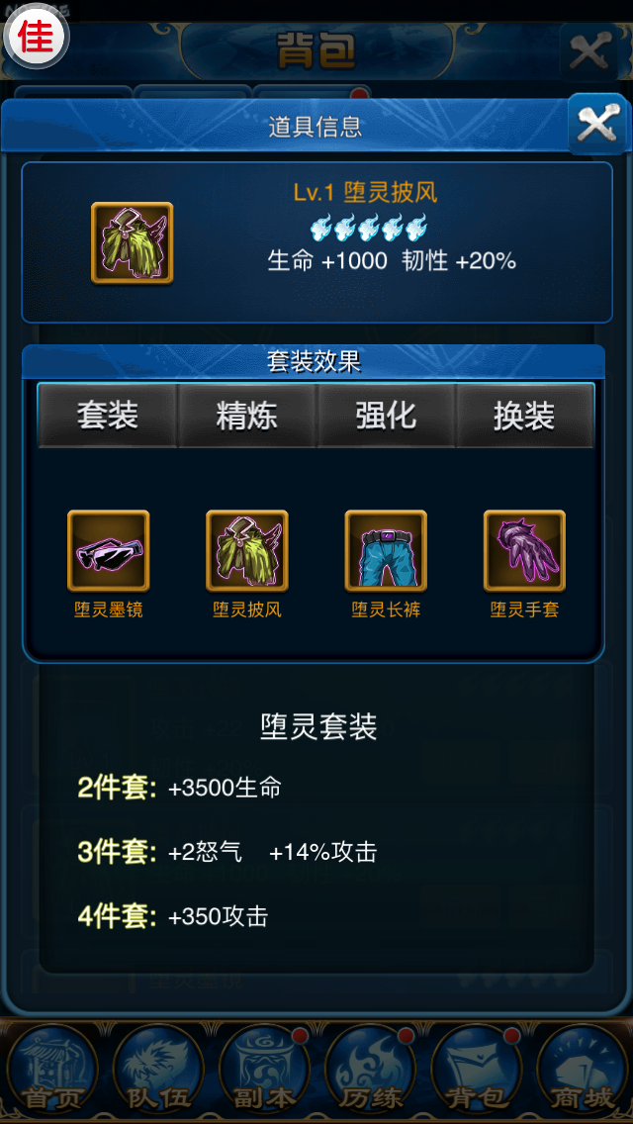Close the 道具信息 item info dialog
The image size is (633, 1124).
coord(597,125)
